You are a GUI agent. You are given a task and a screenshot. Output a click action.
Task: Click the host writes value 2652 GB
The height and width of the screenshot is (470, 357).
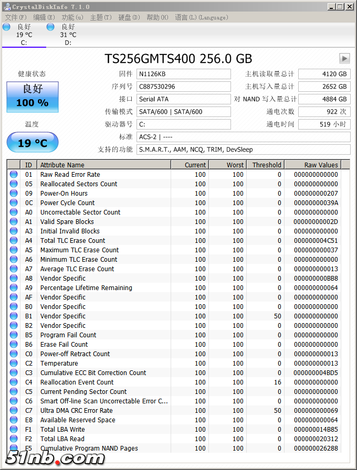point(324,87)
